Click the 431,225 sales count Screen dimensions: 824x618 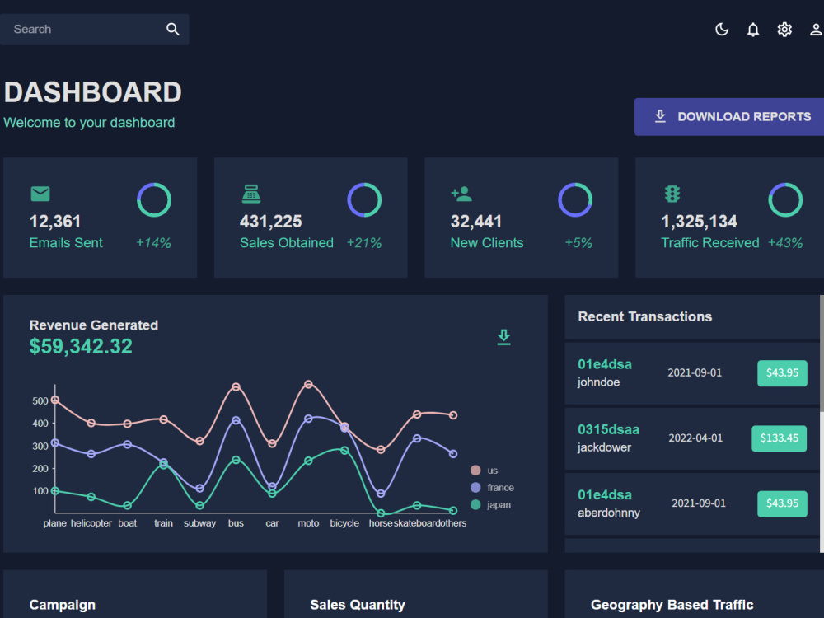tap(270, 221)
